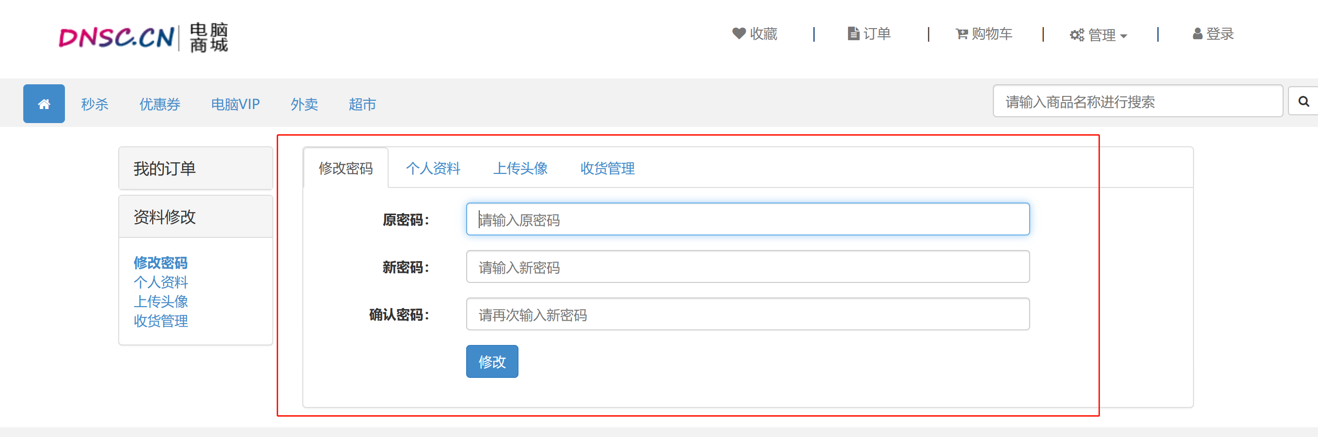Switch to the 上传头像 tab
1318x437 pixels.
pyautogui.click(x=520, y=168)
